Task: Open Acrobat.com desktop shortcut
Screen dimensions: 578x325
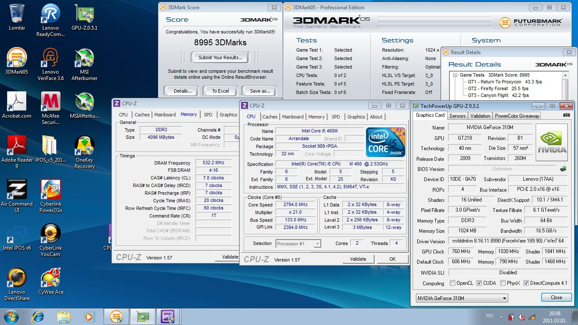Action: click(17, 105)
